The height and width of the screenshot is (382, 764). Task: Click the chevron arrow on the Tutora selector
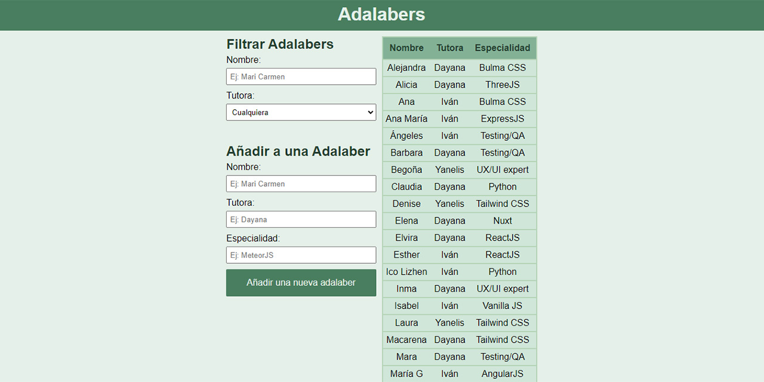(x=370, y=112)
